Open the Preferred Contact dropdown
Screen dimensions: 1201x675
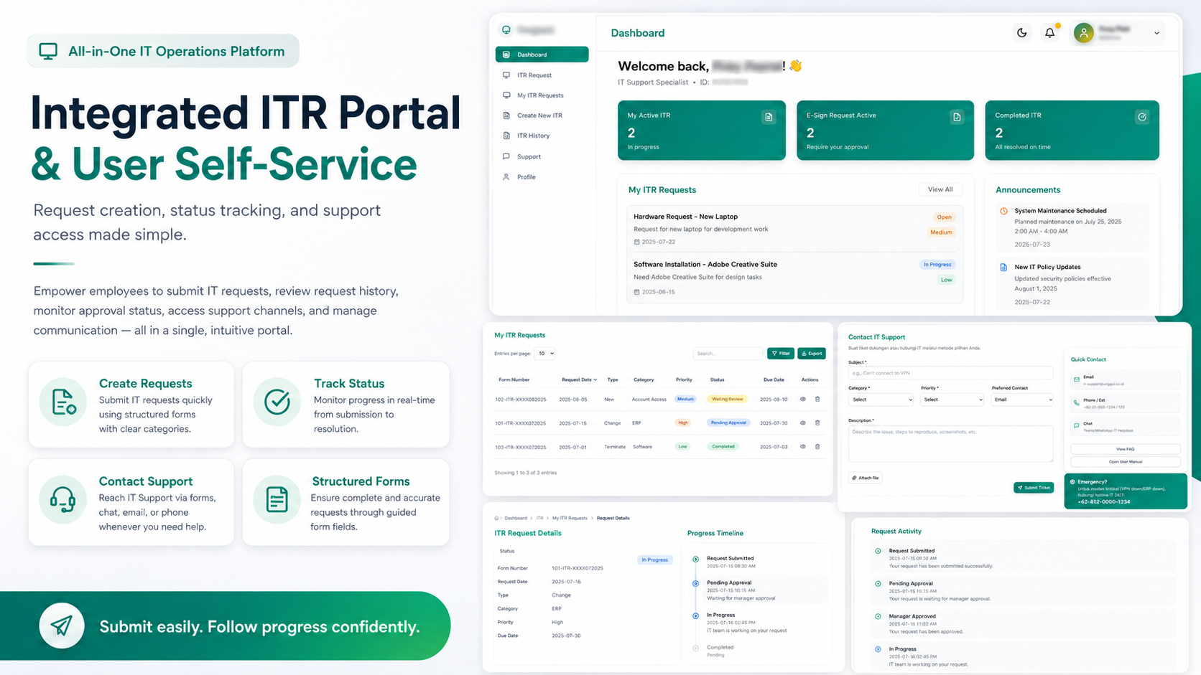[x=1022, y=400]
